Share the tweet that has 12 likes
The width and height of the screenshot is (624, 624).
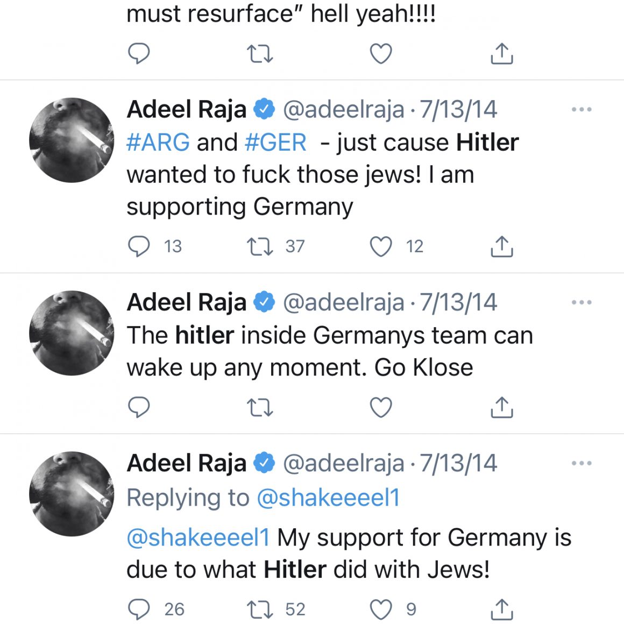click(x=501, y=246)
